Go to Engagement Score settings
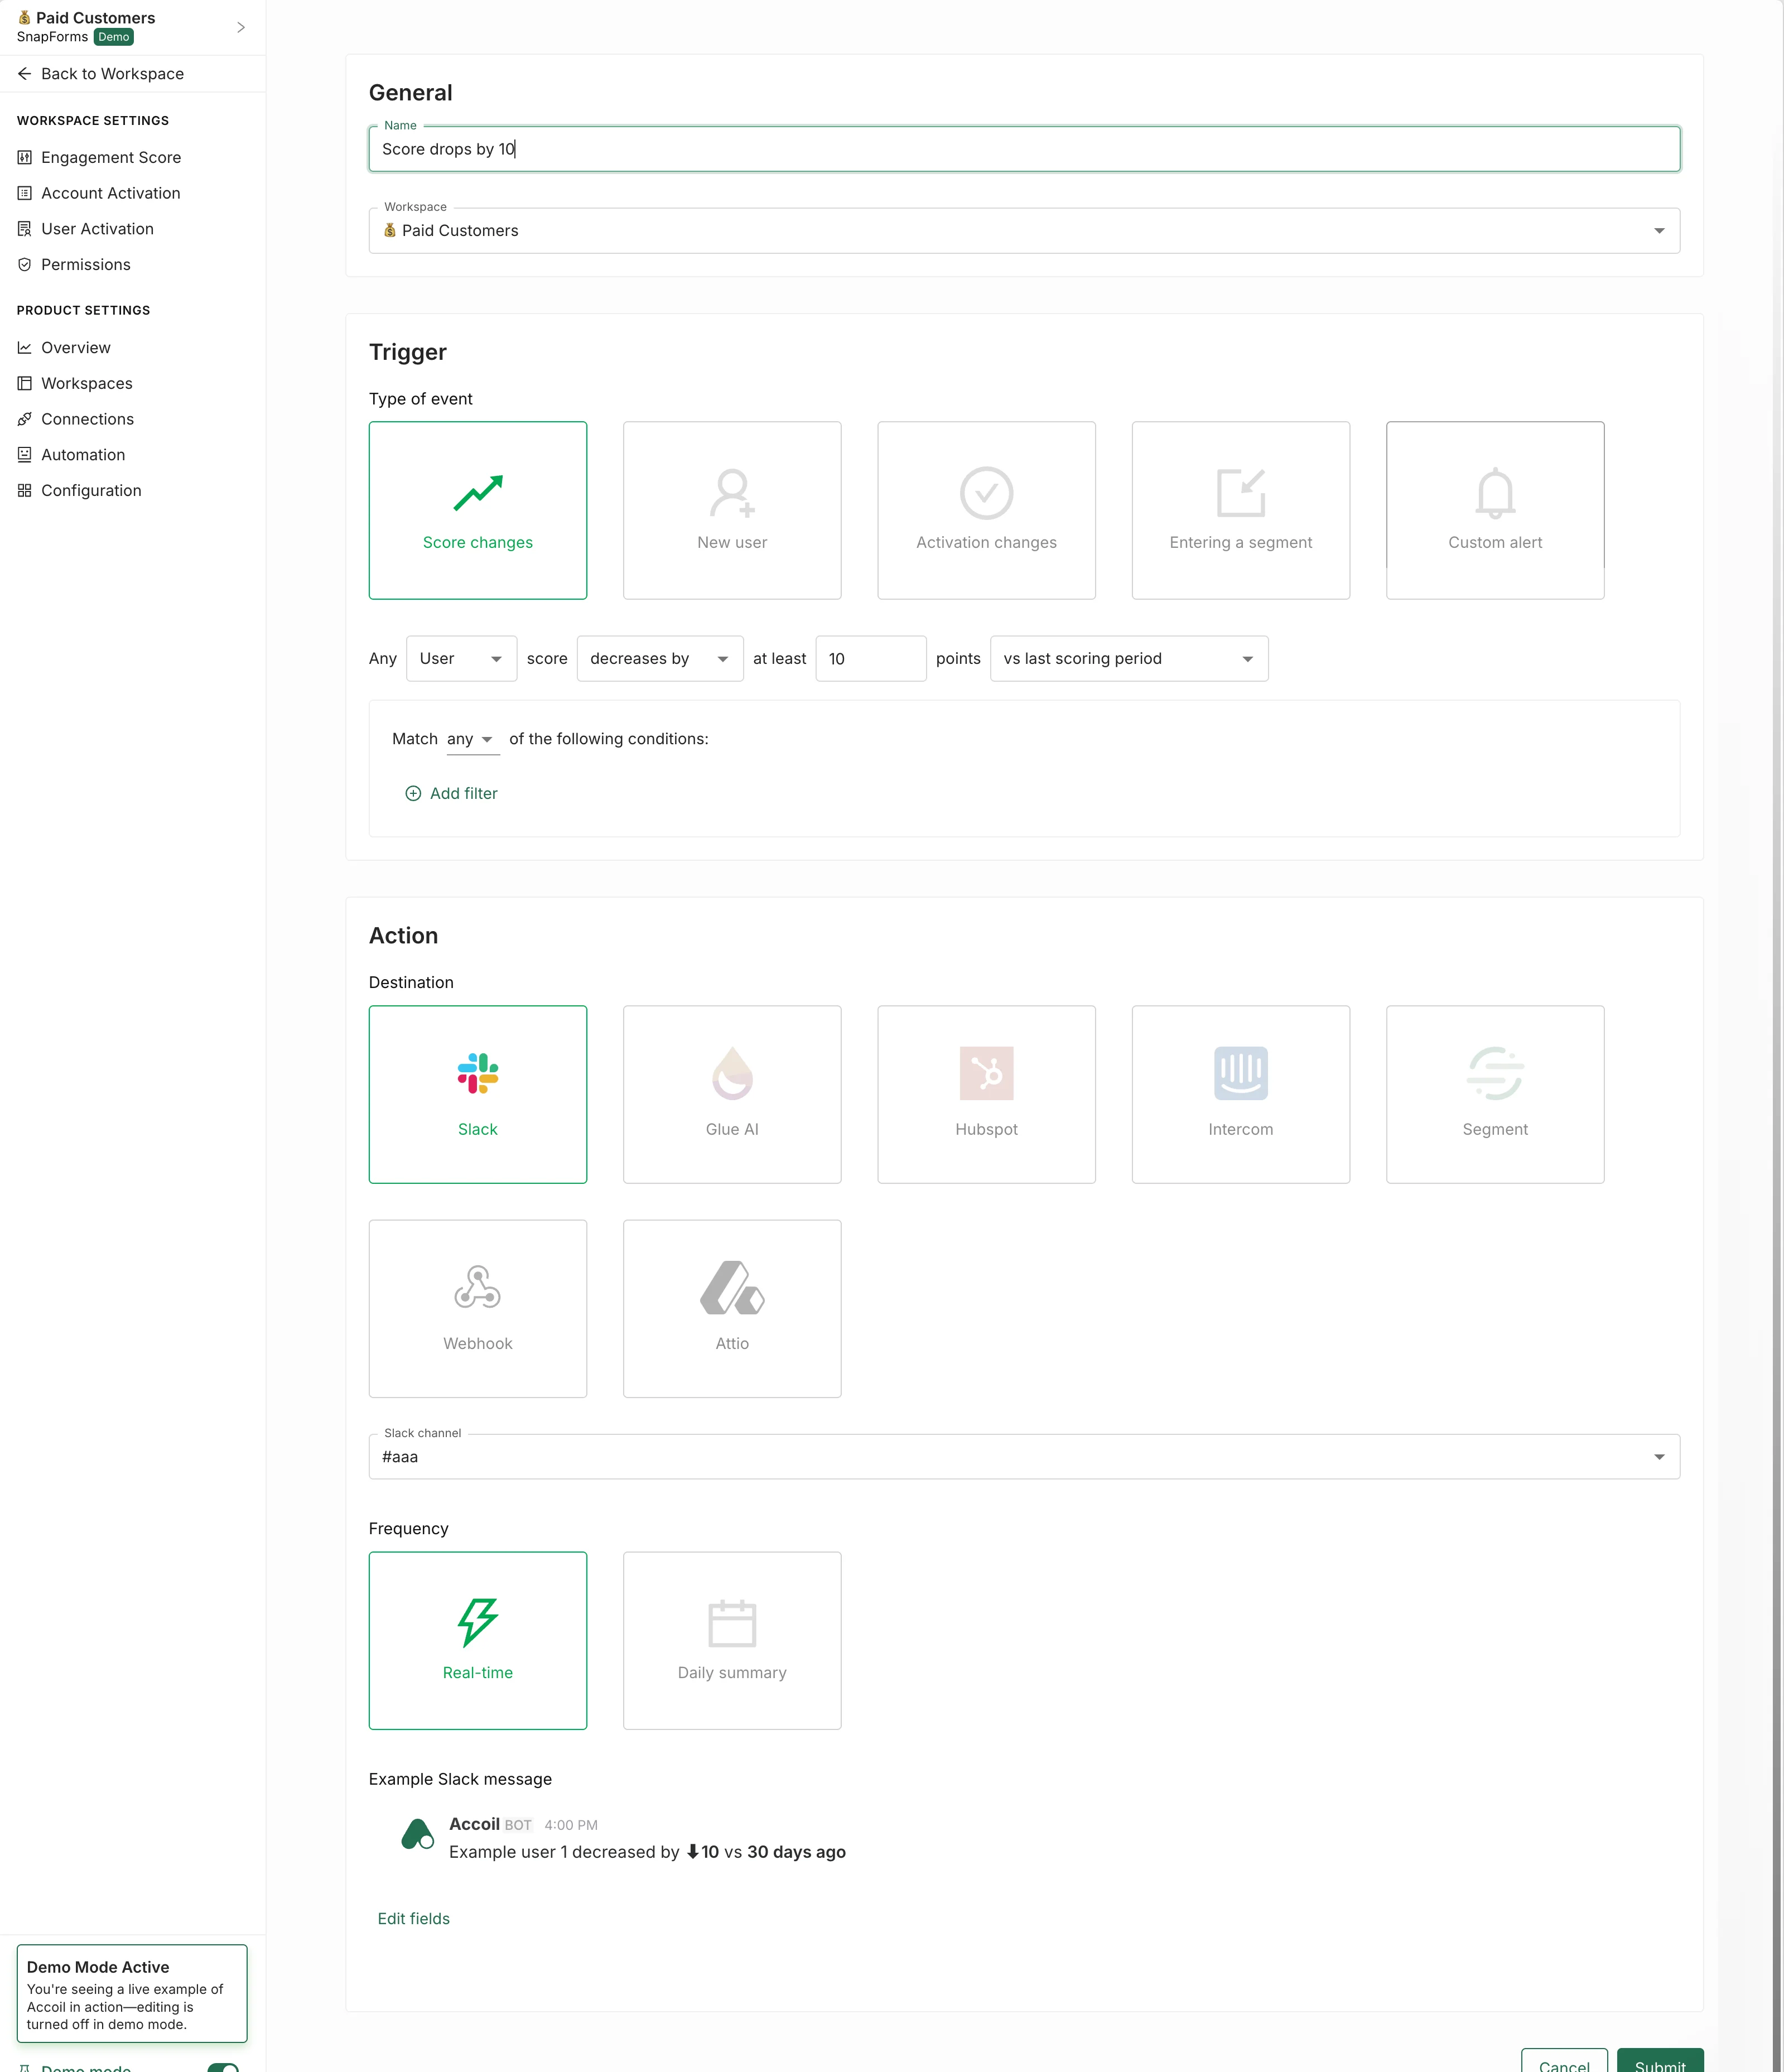The width and height of the screenshot is (1784, 2072). pyautogui.click(x=111, y=157)
